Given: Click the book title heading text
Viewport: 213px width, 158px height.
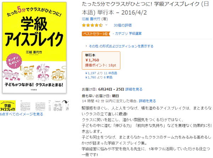Looking at the screenshot, I should (145, 8).
